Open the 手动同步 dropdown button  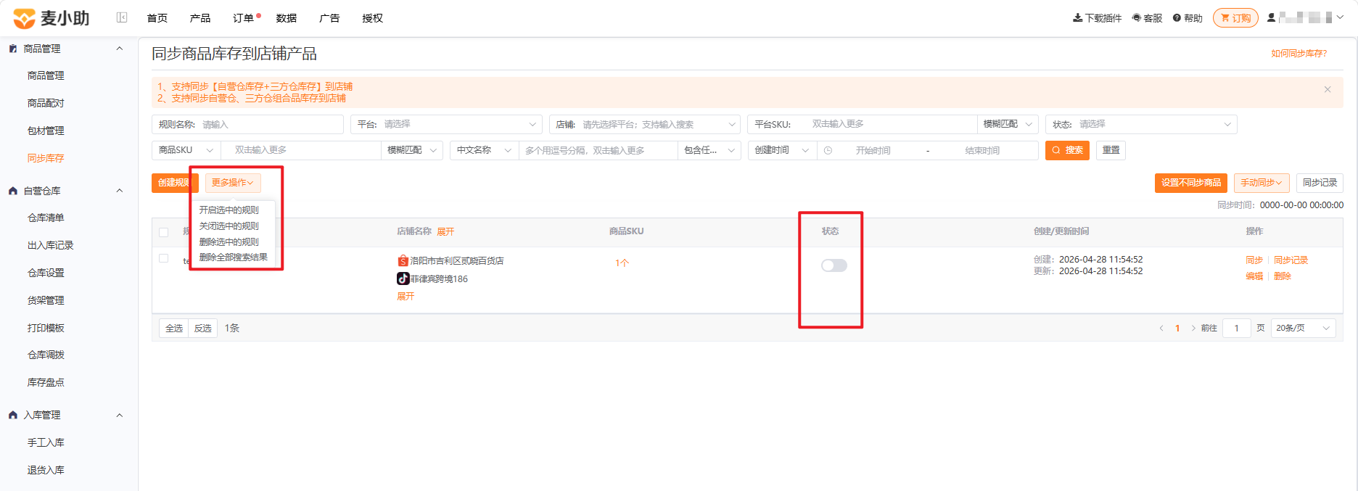tap(1261, 183)
